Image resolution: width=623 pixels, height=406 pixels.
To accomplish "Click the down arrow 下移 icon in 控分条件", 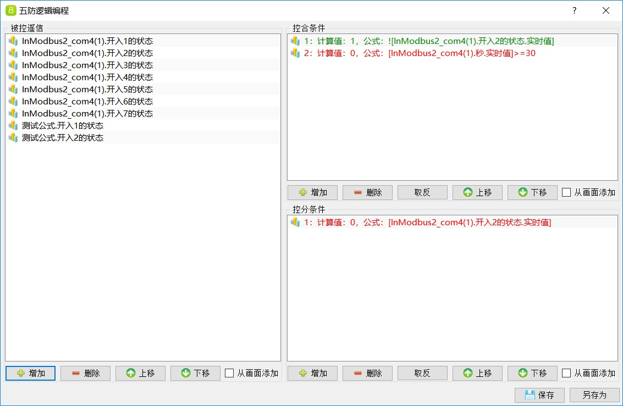I will [x=523, y=374].
